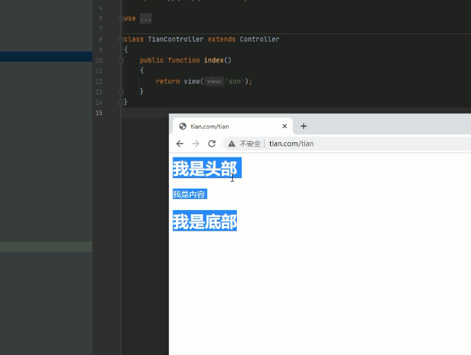
Task: Click the 我是头部 heading
Action: [x=205, y=168]
